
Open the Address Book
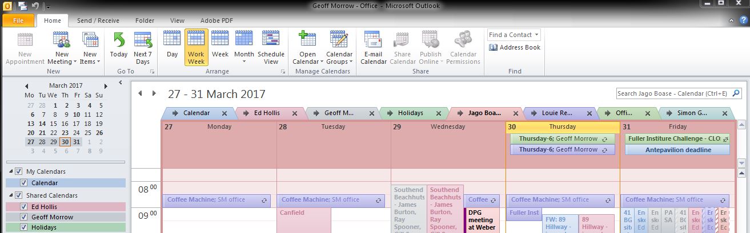coord(515,47)
